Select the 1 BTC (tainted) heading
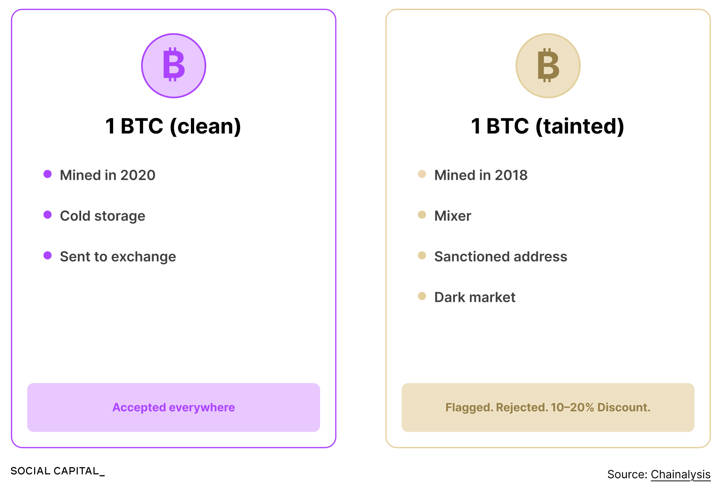The width and height of the screenshot is (724, 492). pyautogui.click(x=548, y=126)
